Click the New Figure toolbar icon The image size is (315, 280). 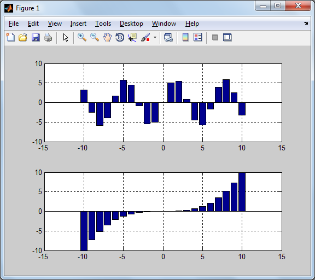(x=10, y=37)
